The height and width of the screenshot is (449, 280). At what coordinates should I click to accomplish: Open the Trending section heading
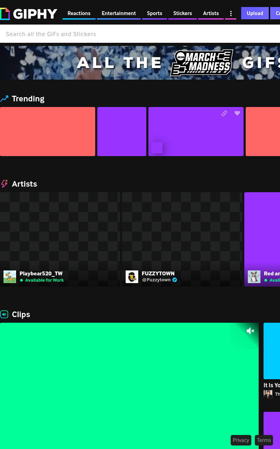[x=28, y=99]
